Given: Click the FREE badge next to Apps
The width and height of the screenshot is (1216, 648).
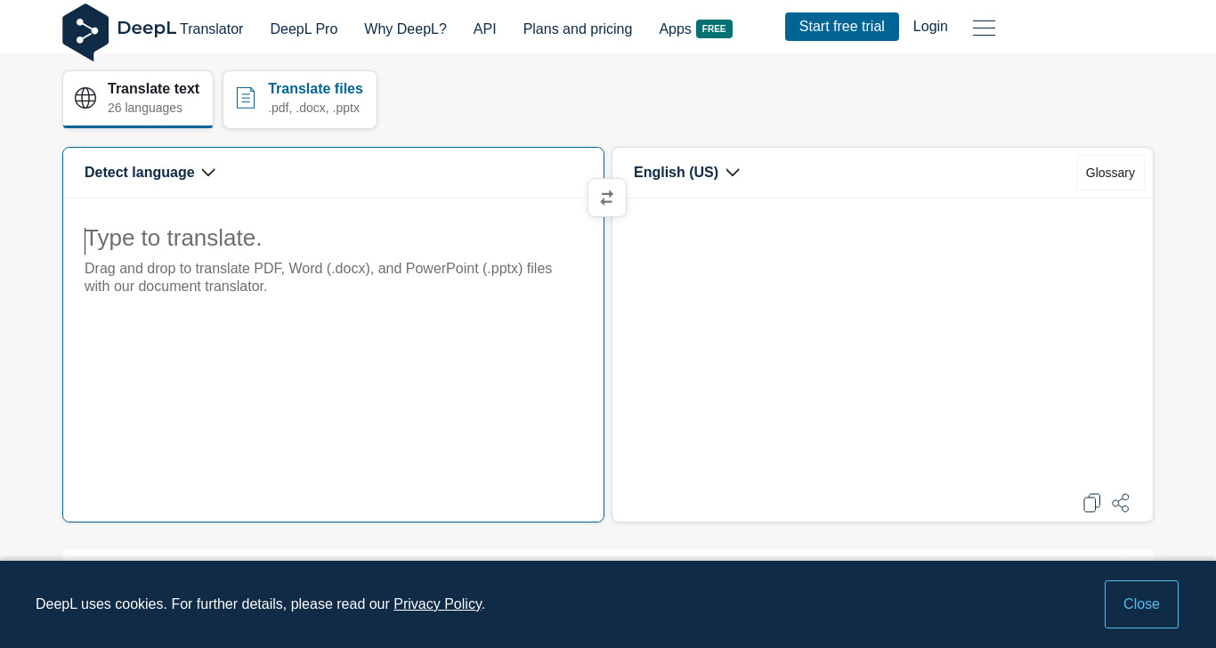Looking at the screenshot, I should coord(714,28).
